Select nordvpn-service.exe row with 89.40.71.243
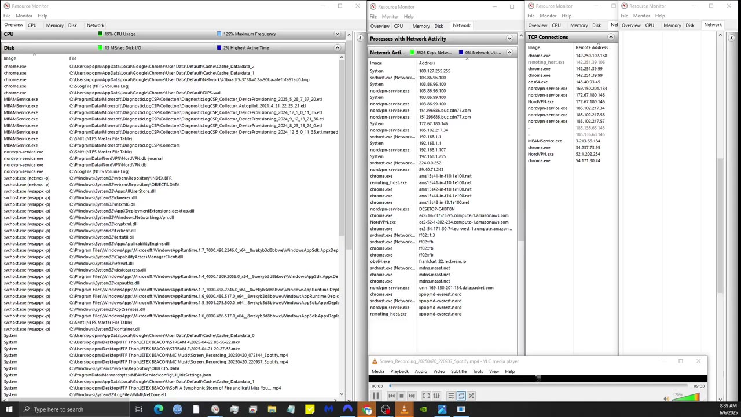 click(442, 170)
